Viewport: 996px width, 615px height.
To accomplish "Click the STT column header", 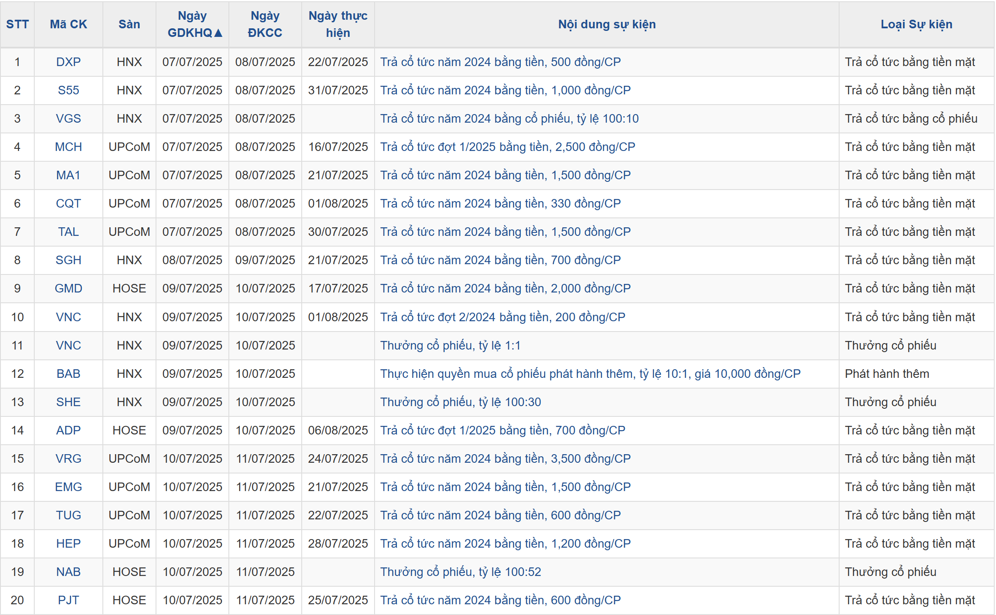I will click(x=18, y=24).
